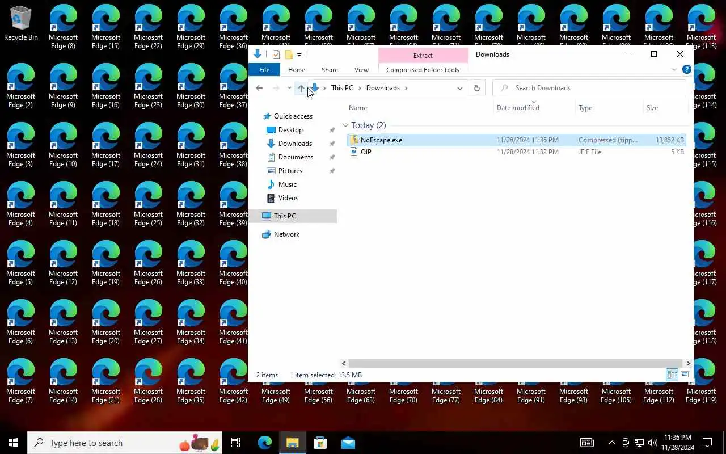Click Downloads in the address breadcrumb
The width and height of the screenshot is (726, 454).
pos(383,88)
